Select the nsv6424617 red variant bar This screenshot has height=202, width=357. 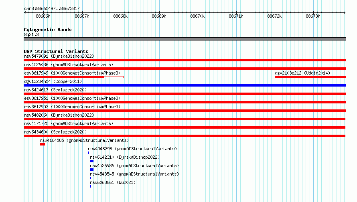[185, 94]
